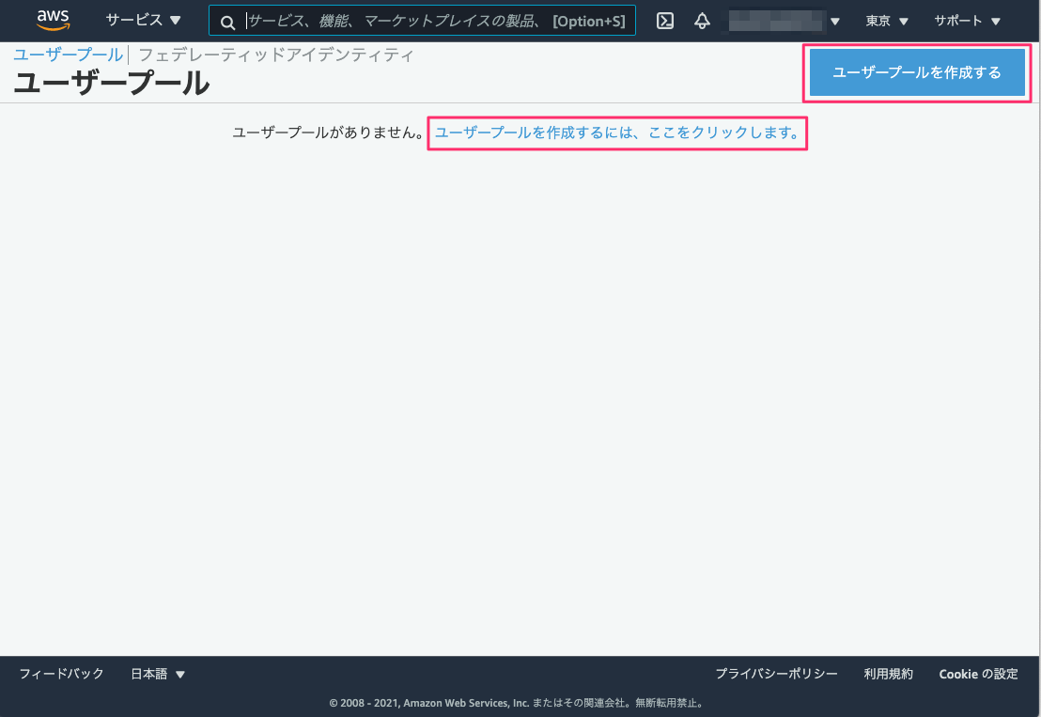Expand the サービス services menu
Image resolution: width=1041 pixels, height=717 pixels.
coord(144,21)
